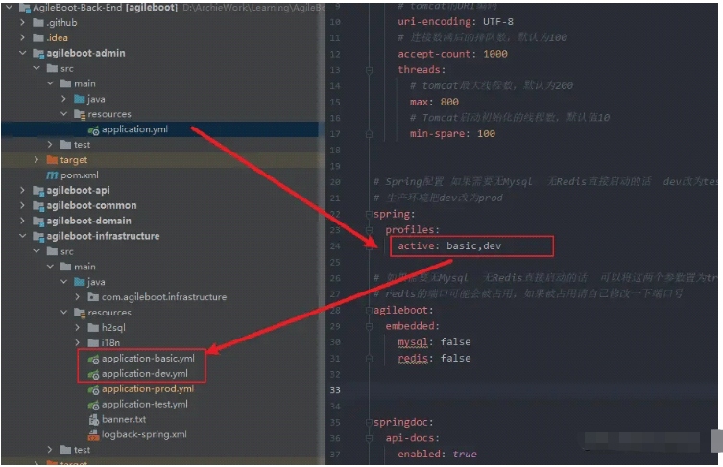
Task: Click the .idea folder icon
Action: (38, 37)
